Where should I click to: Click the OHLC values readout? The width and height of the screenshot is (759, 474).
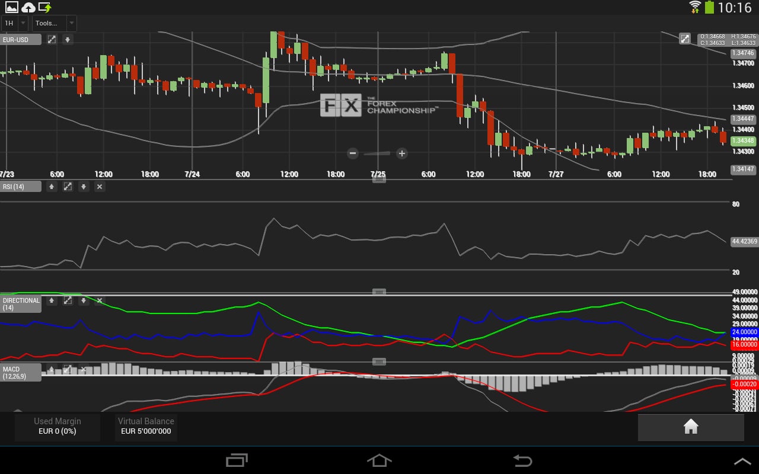(728, 40)
